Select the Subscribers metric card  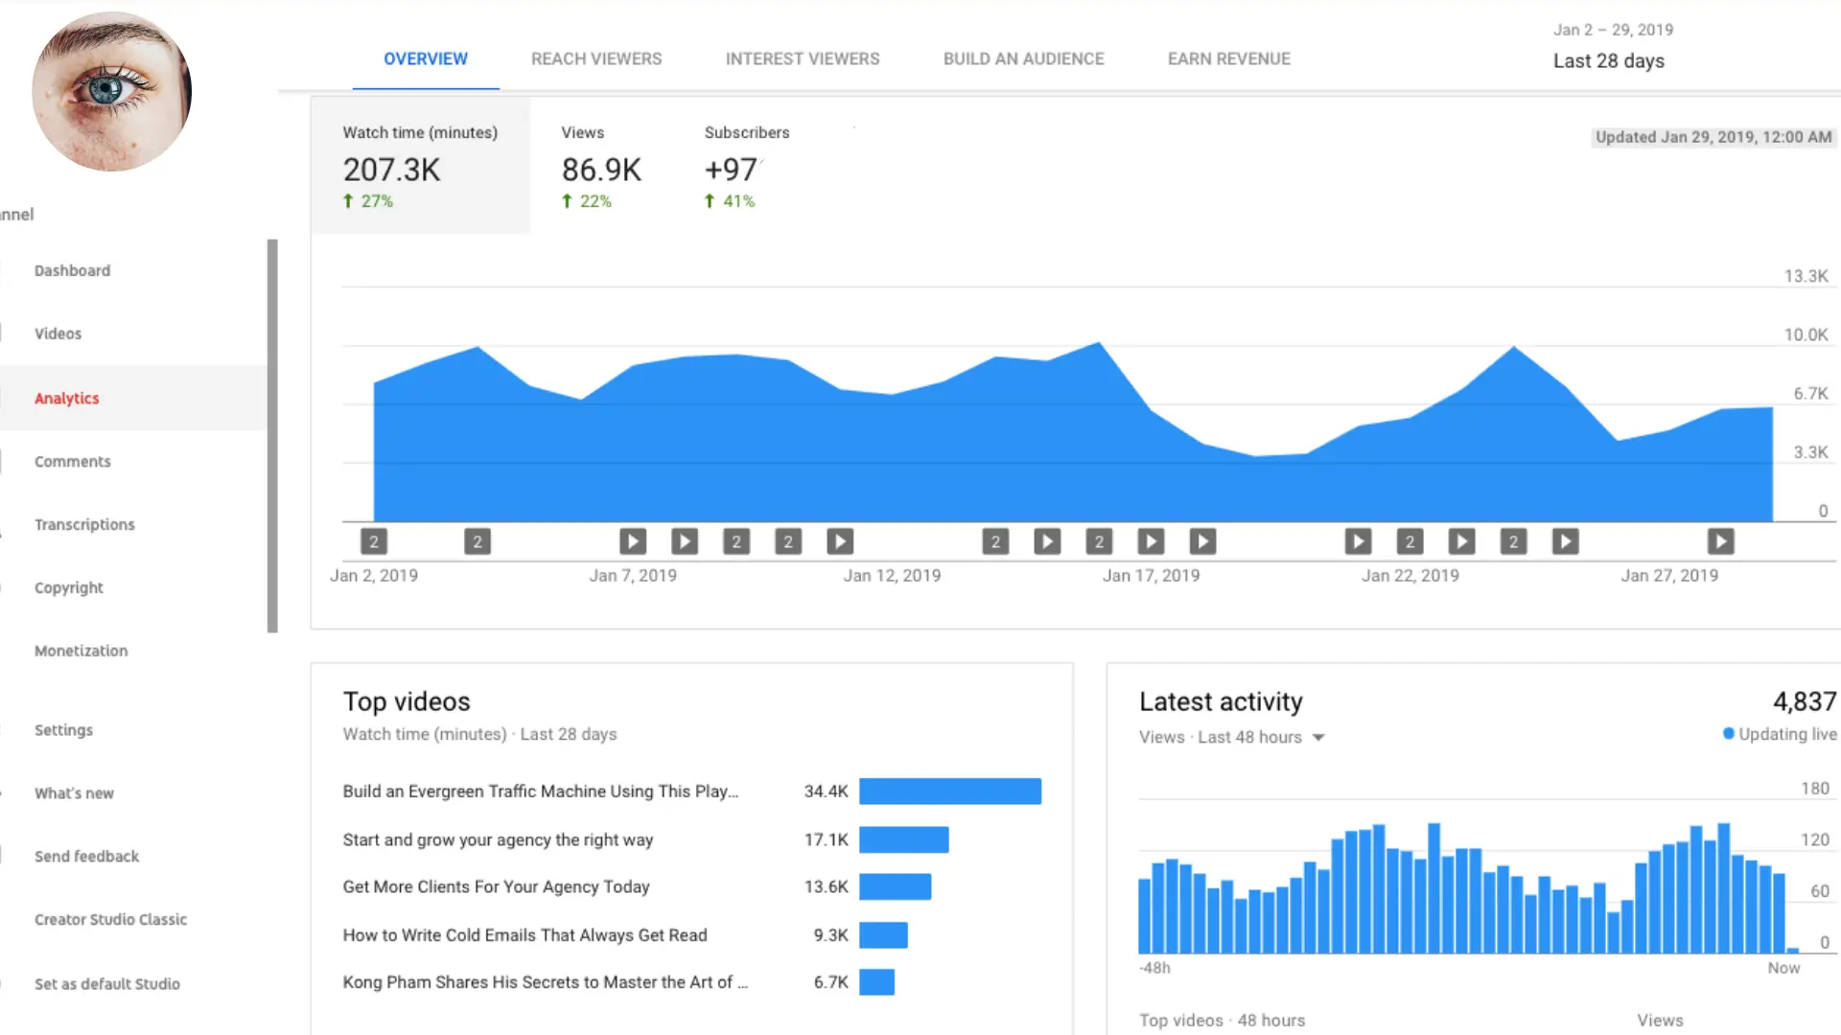coord(746,166)
